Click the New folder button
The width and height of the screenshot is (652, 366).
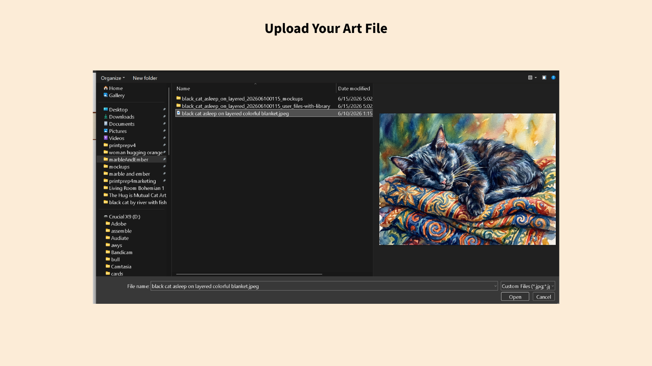145,78
